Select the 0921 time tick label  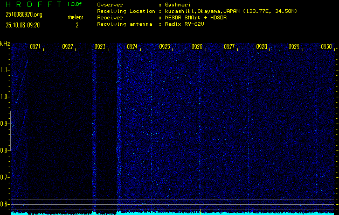tap(35, 47)
